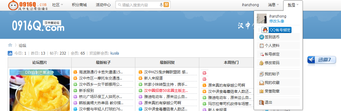Open post 高速路通行卡丢失遭遇15..

(x=101, y=72)
